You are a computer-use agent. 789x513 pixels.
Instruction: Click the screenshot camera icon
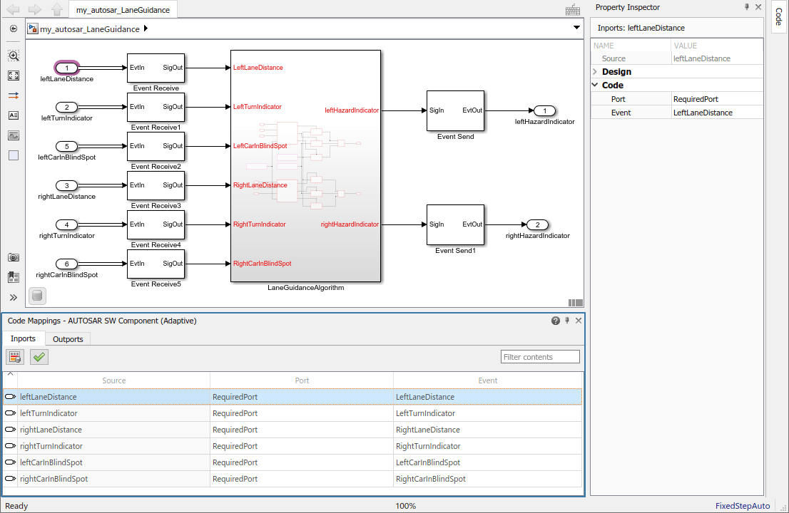click(14, 257)
